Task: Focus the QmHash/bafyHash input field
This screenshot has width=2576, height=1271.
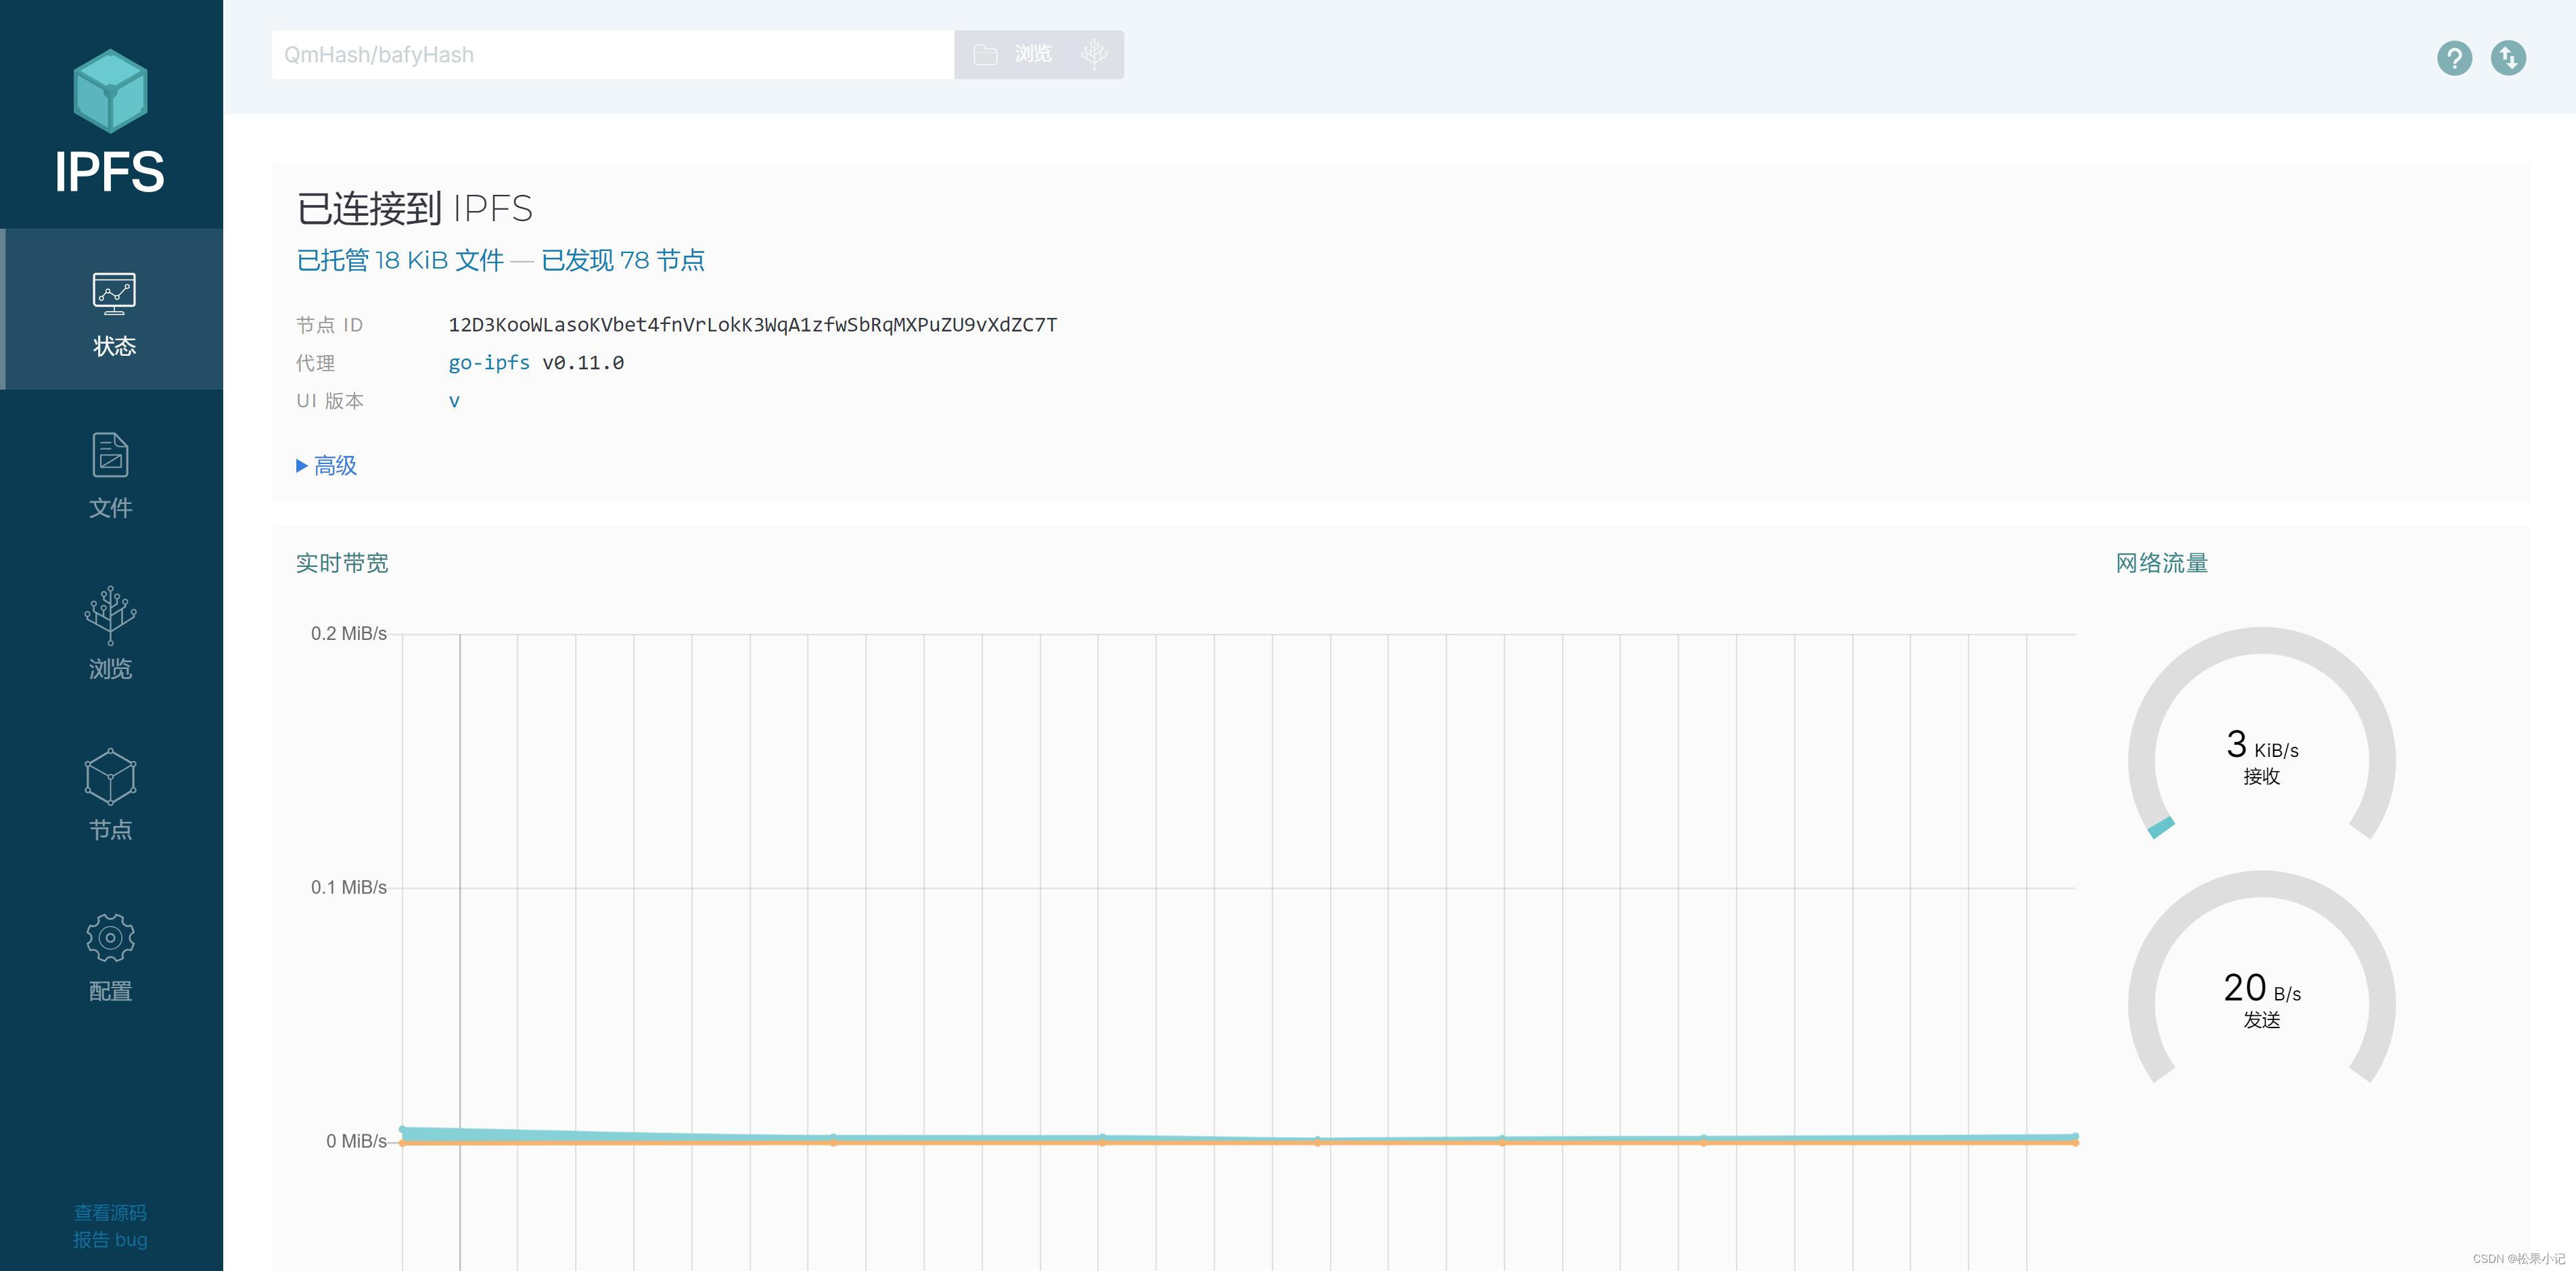Action: click(x=612, y=55)
